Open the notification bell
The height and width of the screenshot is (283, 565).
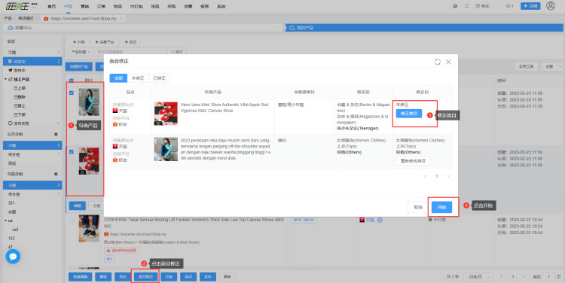coord(466,6)
